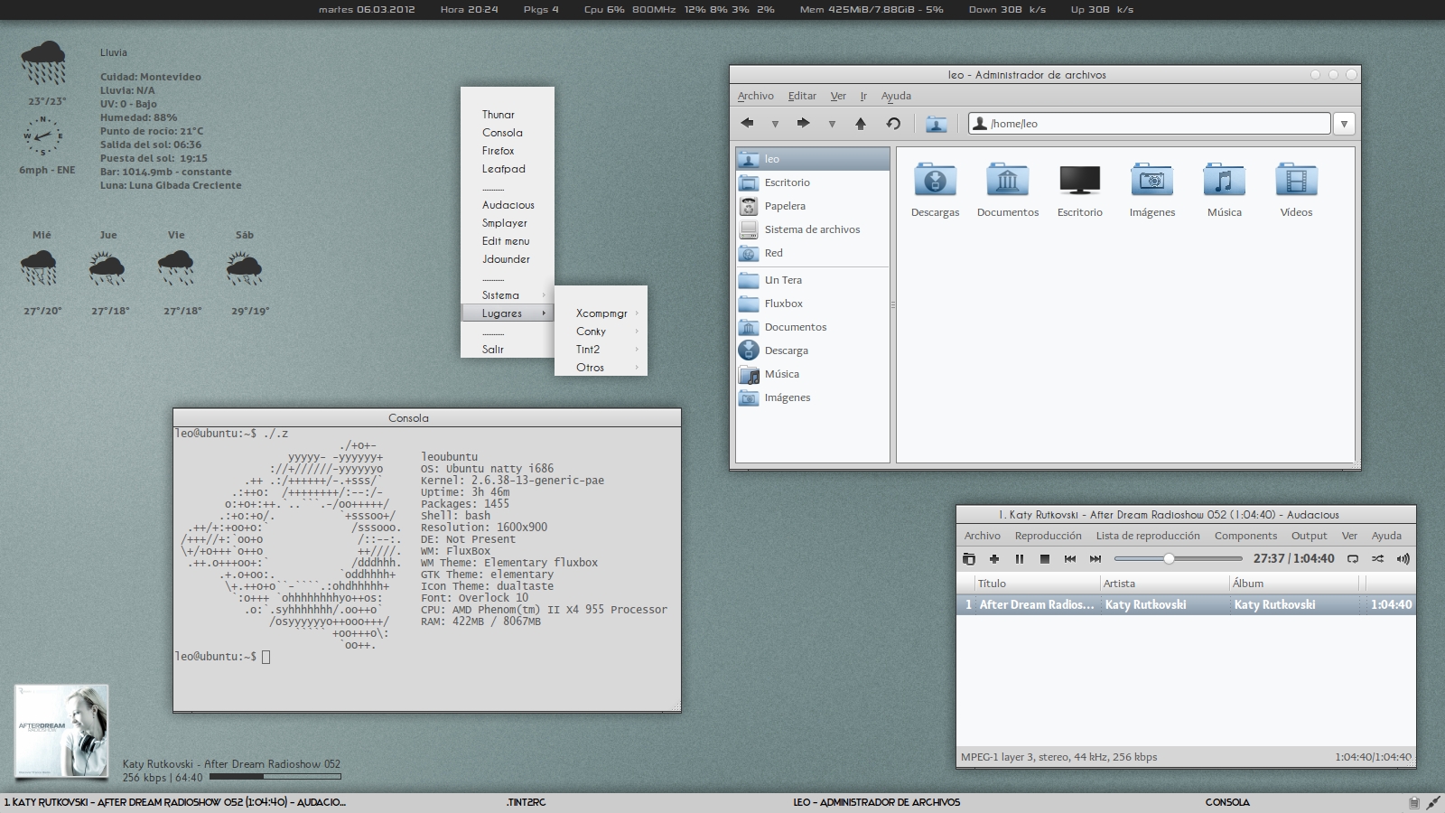Open Audacious volume control
The image size is (1445, 813).
pyautogui.click(x=1403, y=559)
